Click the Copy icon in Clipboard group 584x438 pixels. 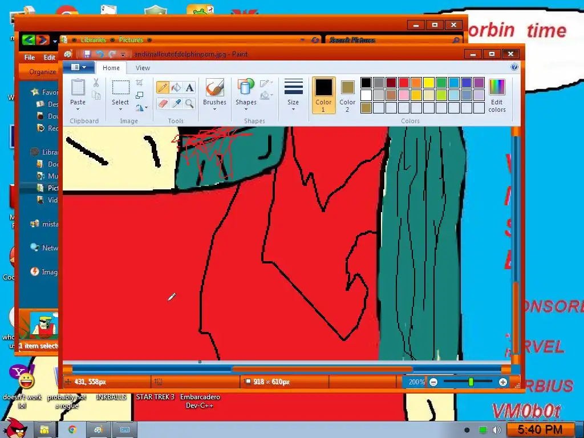[x=96, y=96]
